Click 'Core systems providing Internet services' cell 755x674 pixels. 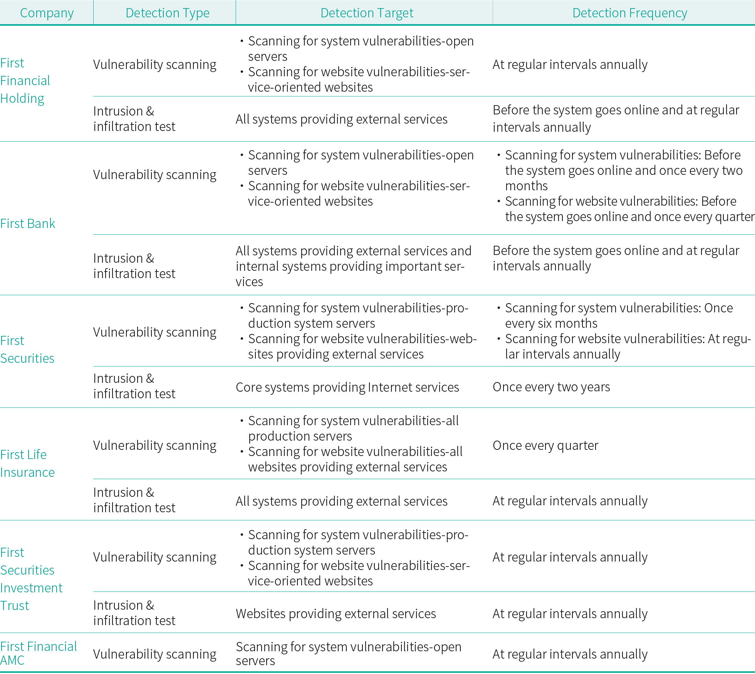coord(347,387)
